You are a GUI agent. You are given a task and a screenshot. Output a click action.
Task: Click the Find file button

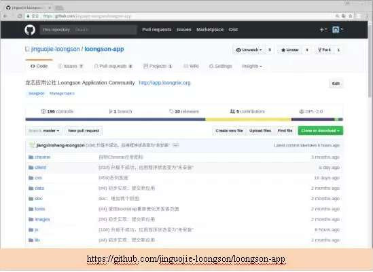point(285,131)
